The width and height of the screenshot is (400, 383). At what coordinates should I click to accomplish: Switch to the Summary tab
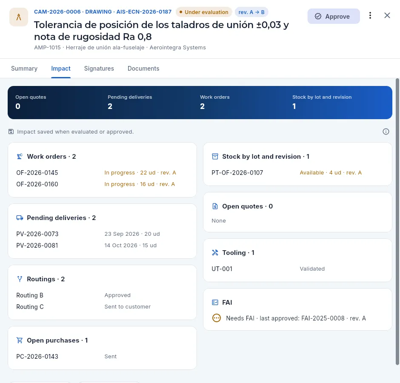(x=24, y=69)
